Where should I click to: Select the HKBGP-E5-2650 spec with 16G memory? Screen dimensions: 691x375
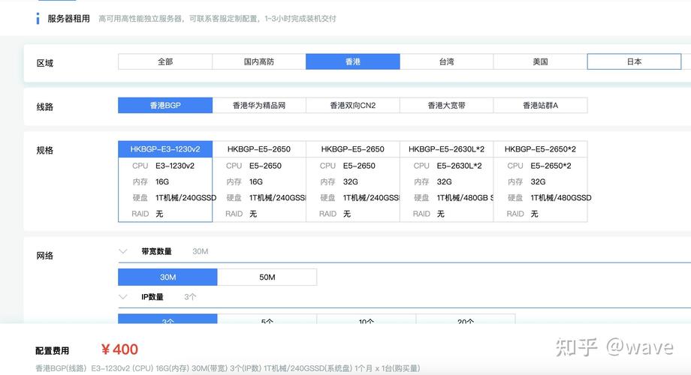pyautogui.click(x=259, y=181)
